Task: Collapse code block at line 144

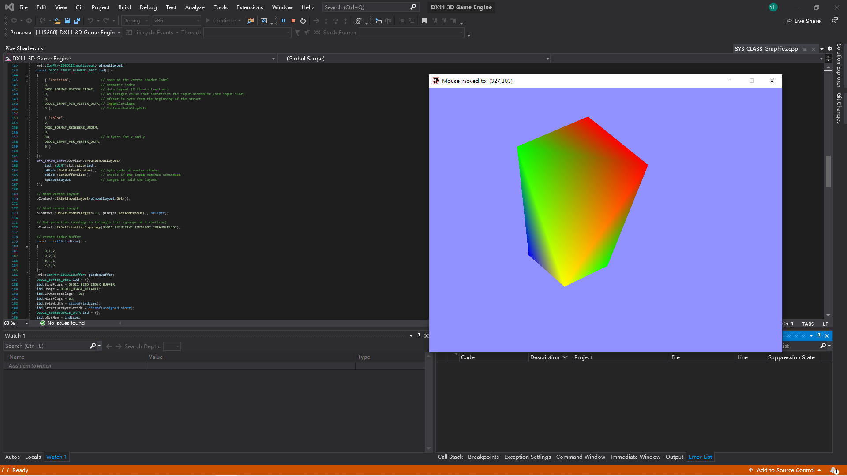Action: pyautogui.click(x=27, y=75)
